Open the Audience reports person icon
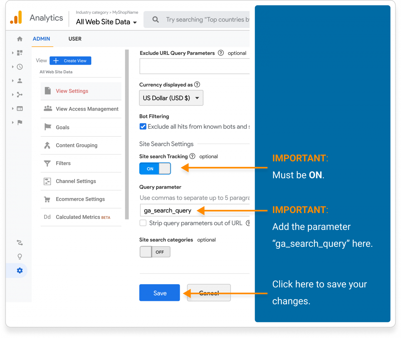 point(19,80)
